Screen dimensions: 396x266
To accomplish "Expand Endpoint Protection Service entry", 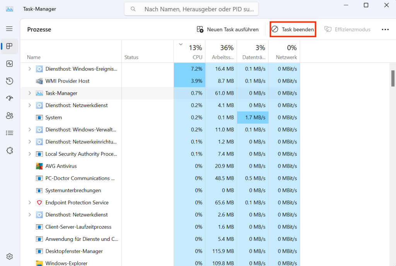I will [30, 203].
